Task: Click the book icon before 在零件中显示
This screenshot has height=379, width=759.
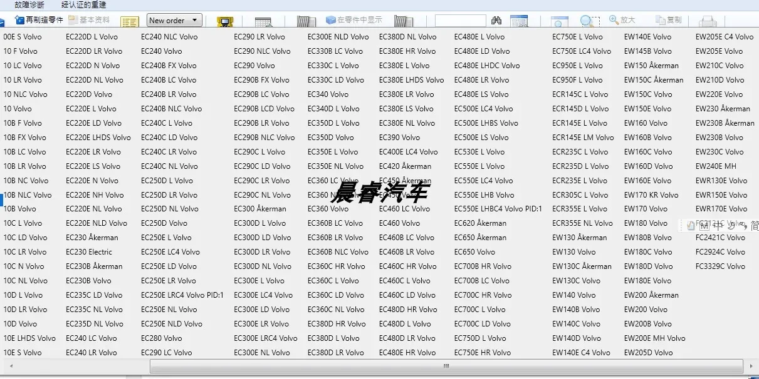Action: tap(306, 22)
